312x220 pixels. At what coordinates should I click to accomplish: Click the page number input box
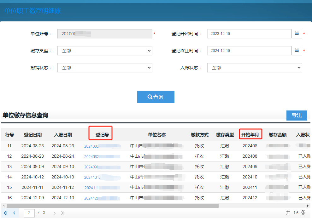click(29, 213)
